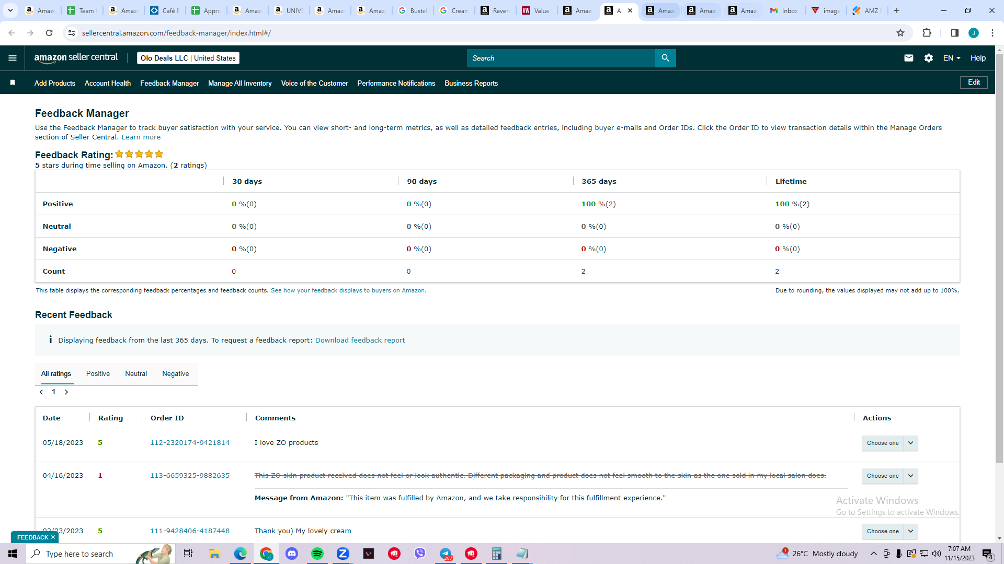Open Discord from the taskbar

pos(291,554)
